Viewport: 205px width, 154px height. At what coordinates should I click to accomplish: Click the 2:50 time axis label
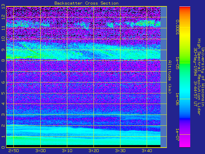(x=13, y=151)
